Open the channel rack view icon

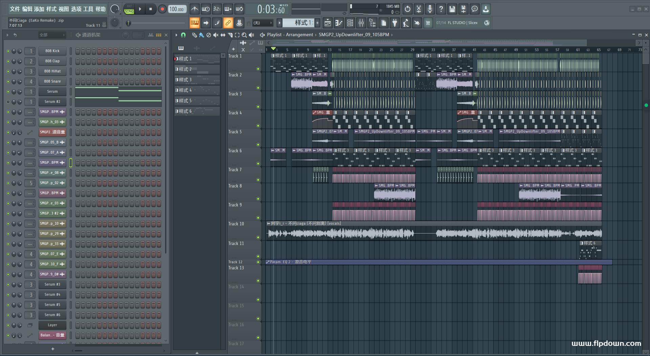point(350,23)
